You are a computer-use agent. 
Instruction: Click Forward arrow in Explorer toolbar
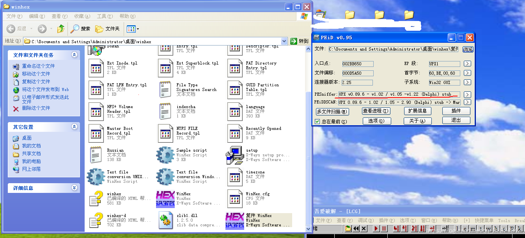42,29
